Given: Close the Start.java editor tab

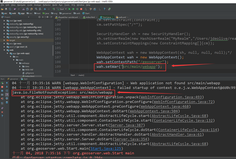Looking at the screenshot, I should (112, 17).
